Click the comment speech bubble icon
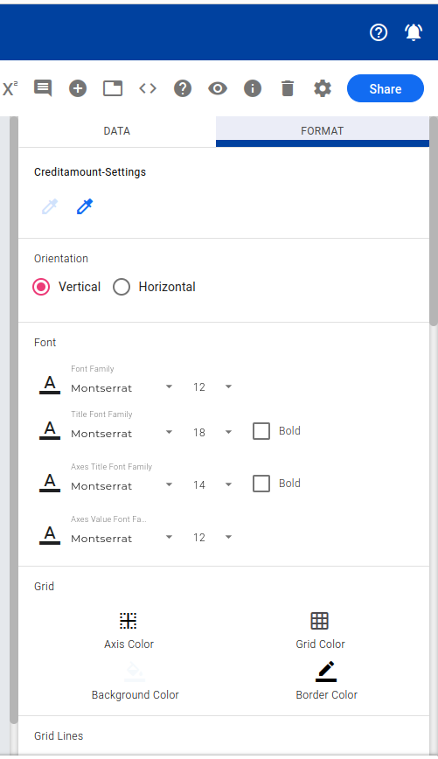The width and height of the screenshot is (438, 759). pyautogui.click(x=43, y=88)
